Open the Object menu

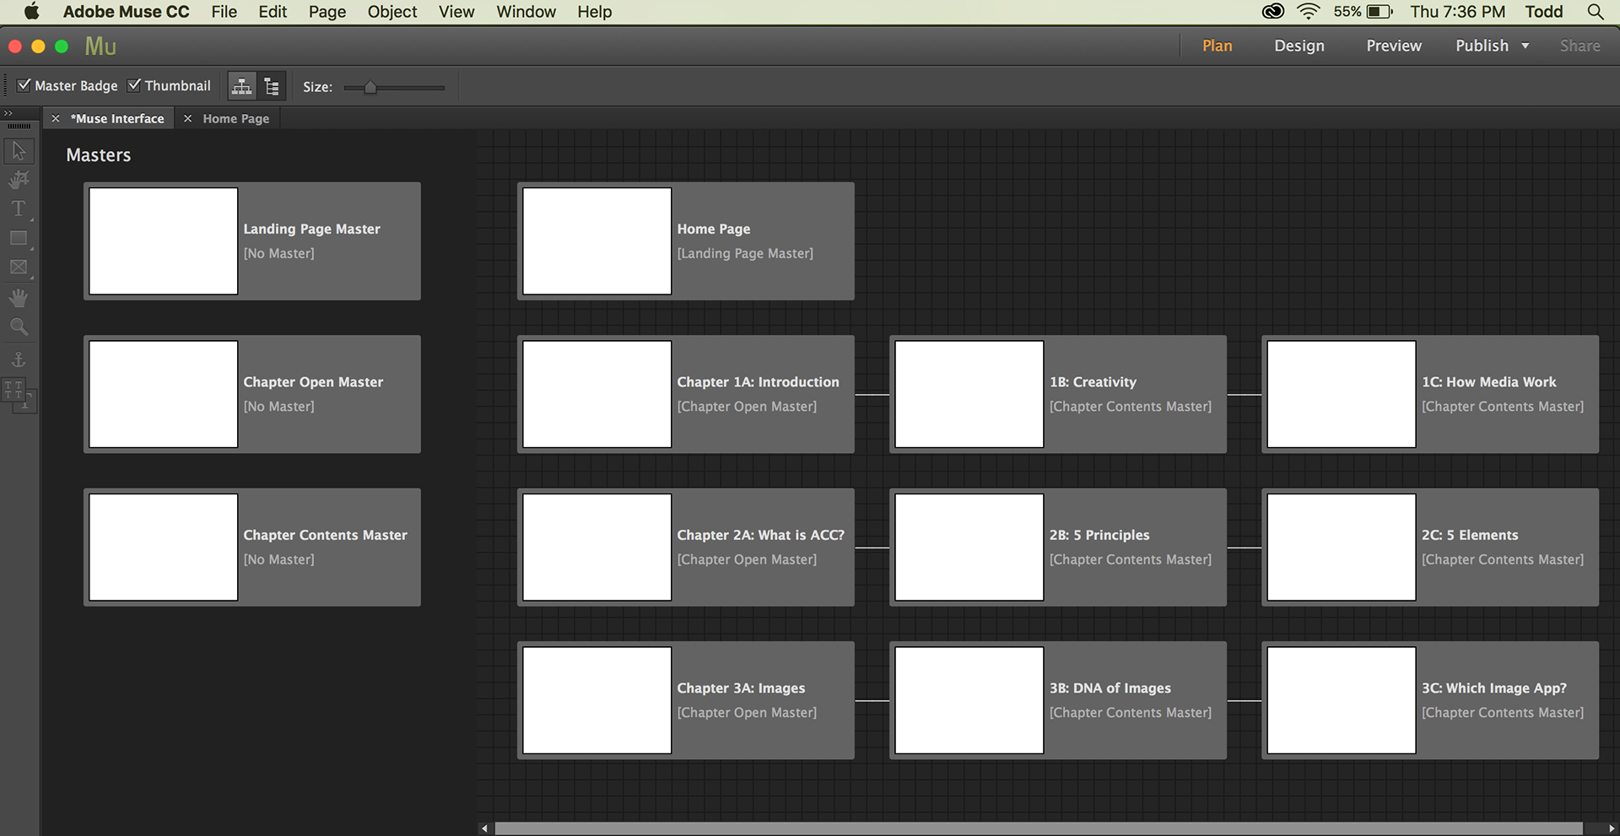392,12
